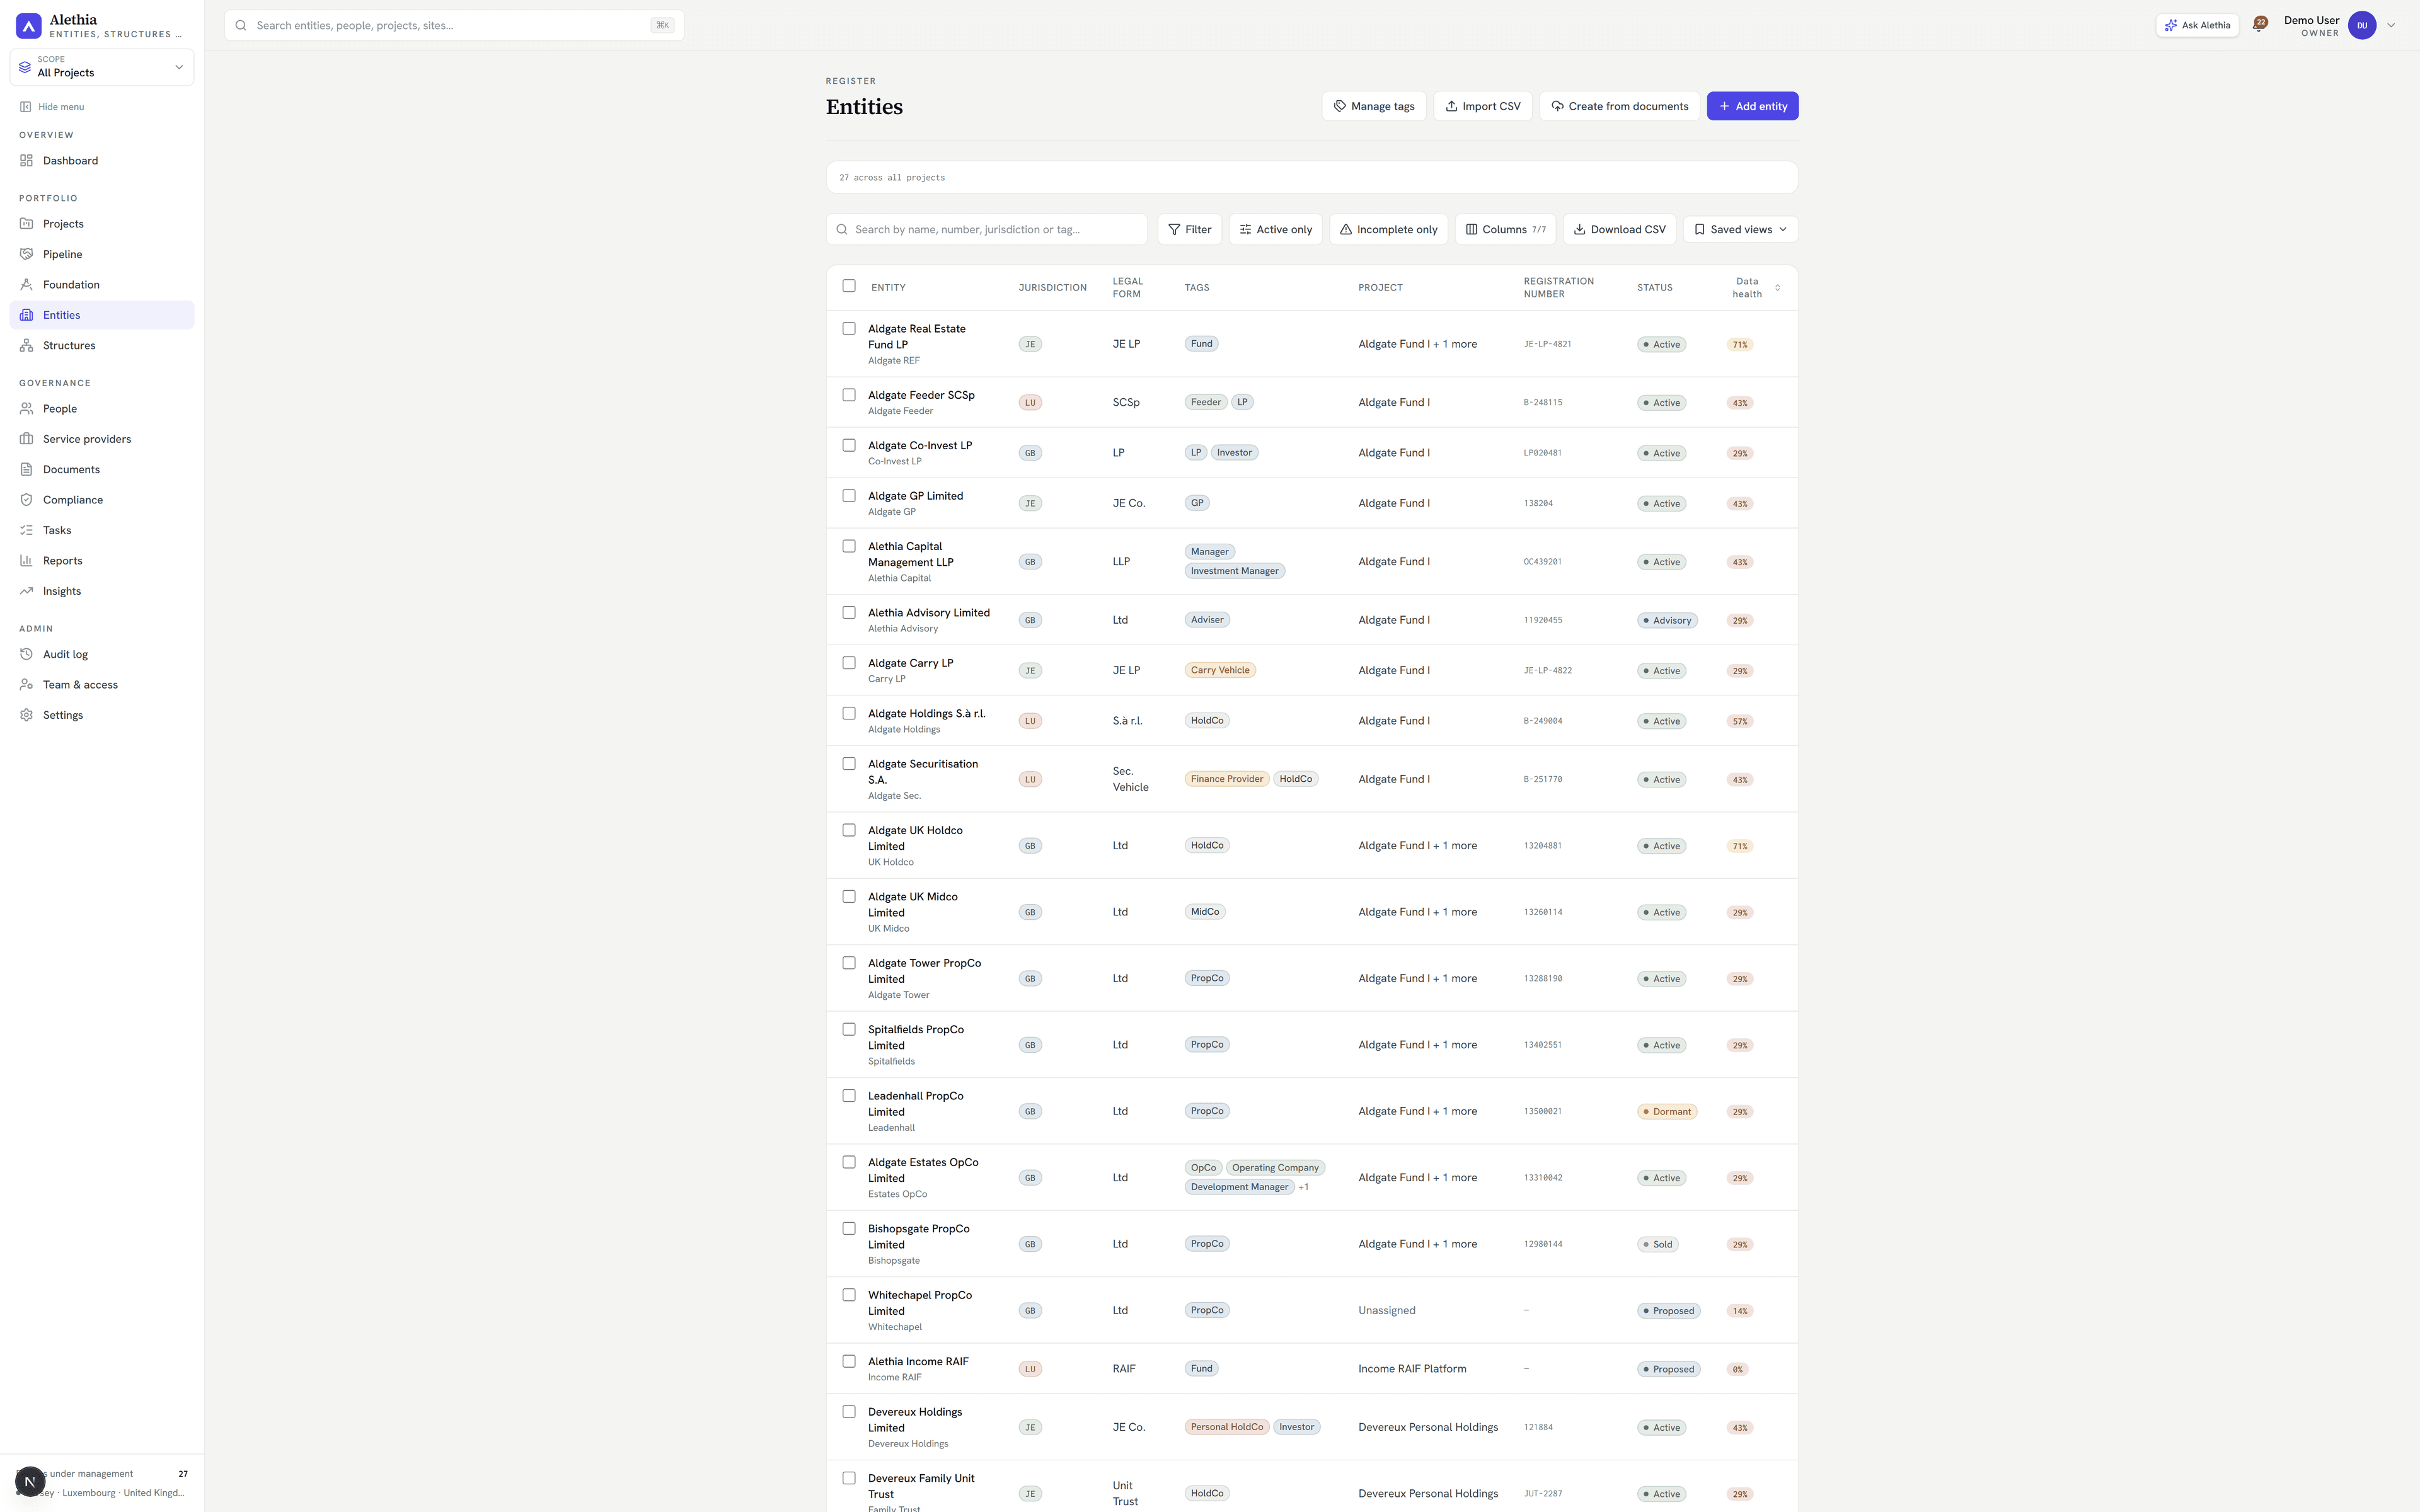Focus the search by name or tag field
This screenshot has height=1512, width=2420.
tap(986, 229)
